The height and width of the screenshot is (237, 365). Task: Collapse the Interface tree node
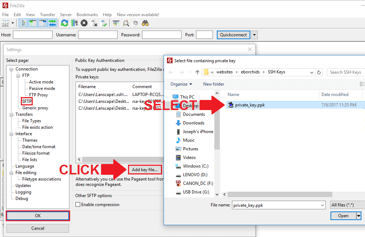pos(11,134)
